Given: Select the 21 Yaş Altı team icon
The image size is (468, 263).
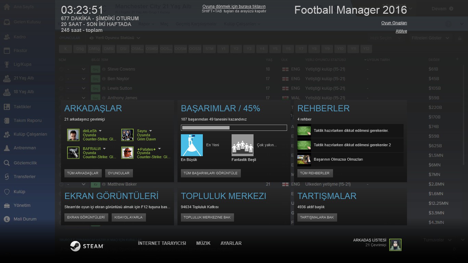Looking at the screenshot, I should [7, 78].
